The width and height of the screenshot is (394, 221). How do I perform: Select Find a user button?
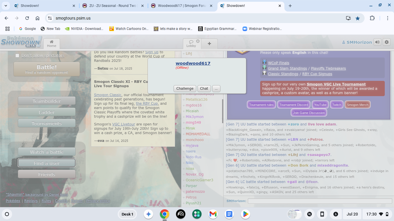point(47,163)
